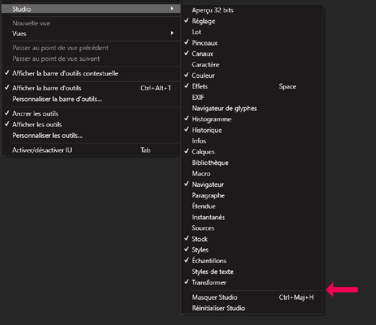Image resolution: width=376 pixels, height=325 pixels.
Task: Show the Étendue panel
Action: click(x=252, y=206)
